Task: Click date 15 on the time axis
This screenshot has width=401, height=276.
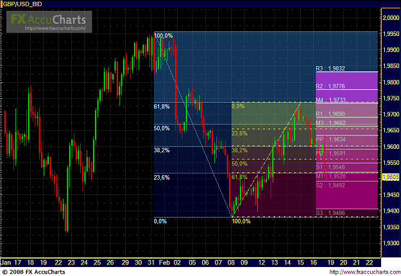Action: pyautogui.click(x=300, y=263)
